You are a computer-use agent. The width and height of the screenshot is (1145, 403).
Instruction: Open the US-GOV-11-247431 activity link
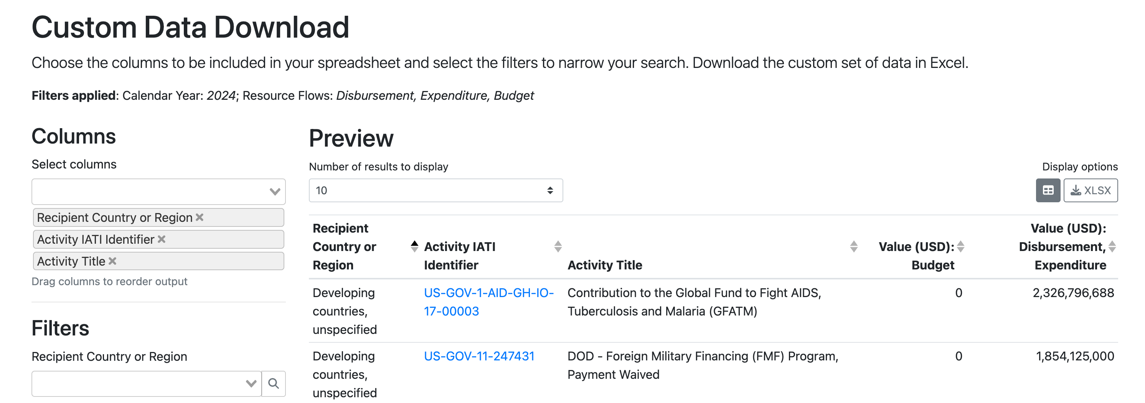[x=479, y=356]
